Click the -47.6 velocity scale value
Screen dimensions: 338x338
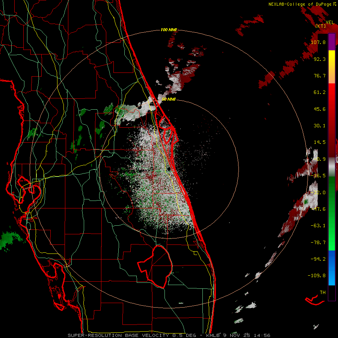318,209
